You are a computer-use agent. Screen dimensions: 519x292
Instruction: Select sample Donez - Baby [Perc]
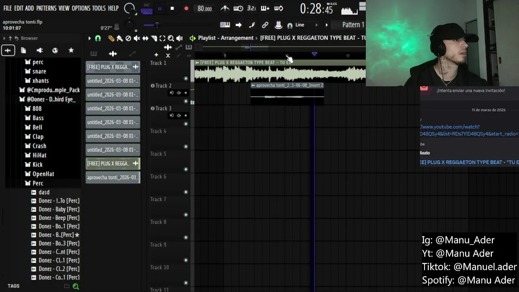coord(55,209)
